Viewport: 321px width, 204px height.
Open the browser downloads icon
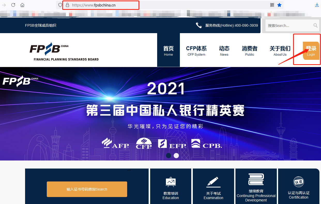point(317,5)
